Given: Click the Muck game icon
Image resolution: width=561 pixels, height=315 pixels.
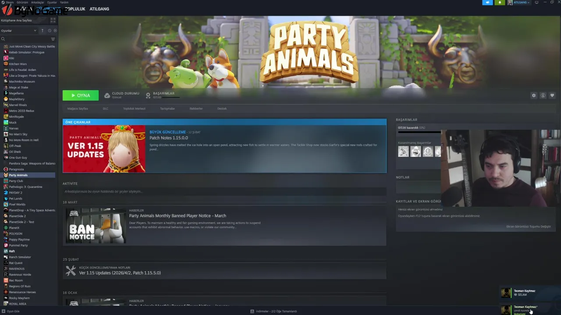Looking at the screenshot, I should (6, 122).
